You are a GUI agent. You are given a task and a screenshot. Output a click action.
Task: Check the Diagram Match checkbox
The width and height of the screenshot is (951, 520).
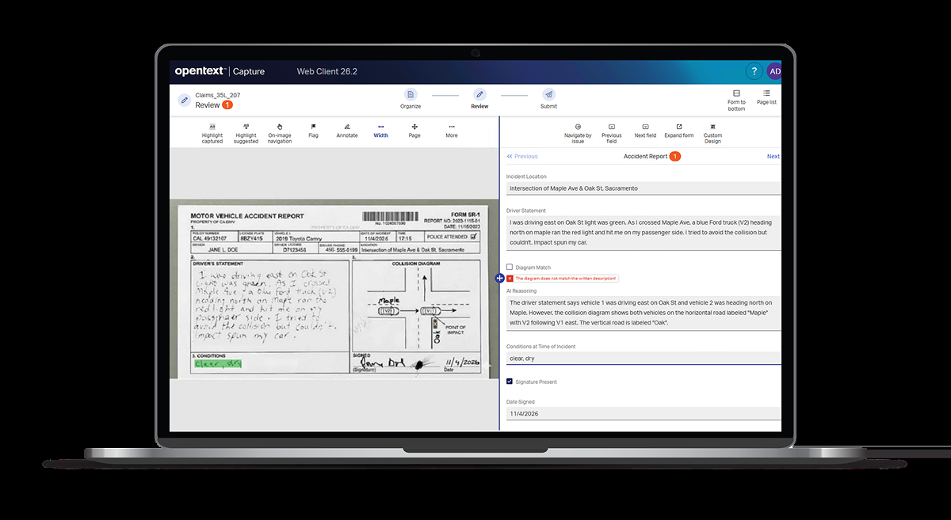tap(510, 268)
